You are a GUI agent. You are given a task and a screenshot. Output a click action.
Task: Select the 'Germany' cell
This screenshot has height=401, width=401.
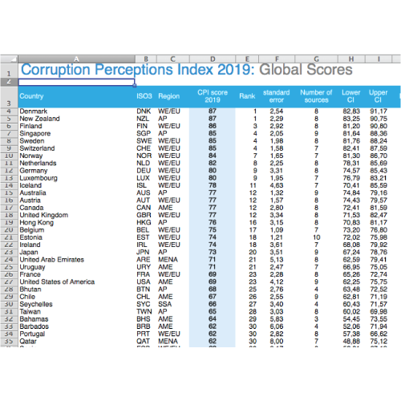tap(76, 171)
